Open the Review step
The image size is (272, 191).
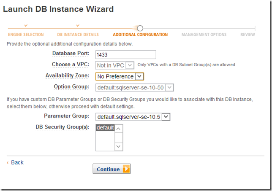[x=248, y=35]
